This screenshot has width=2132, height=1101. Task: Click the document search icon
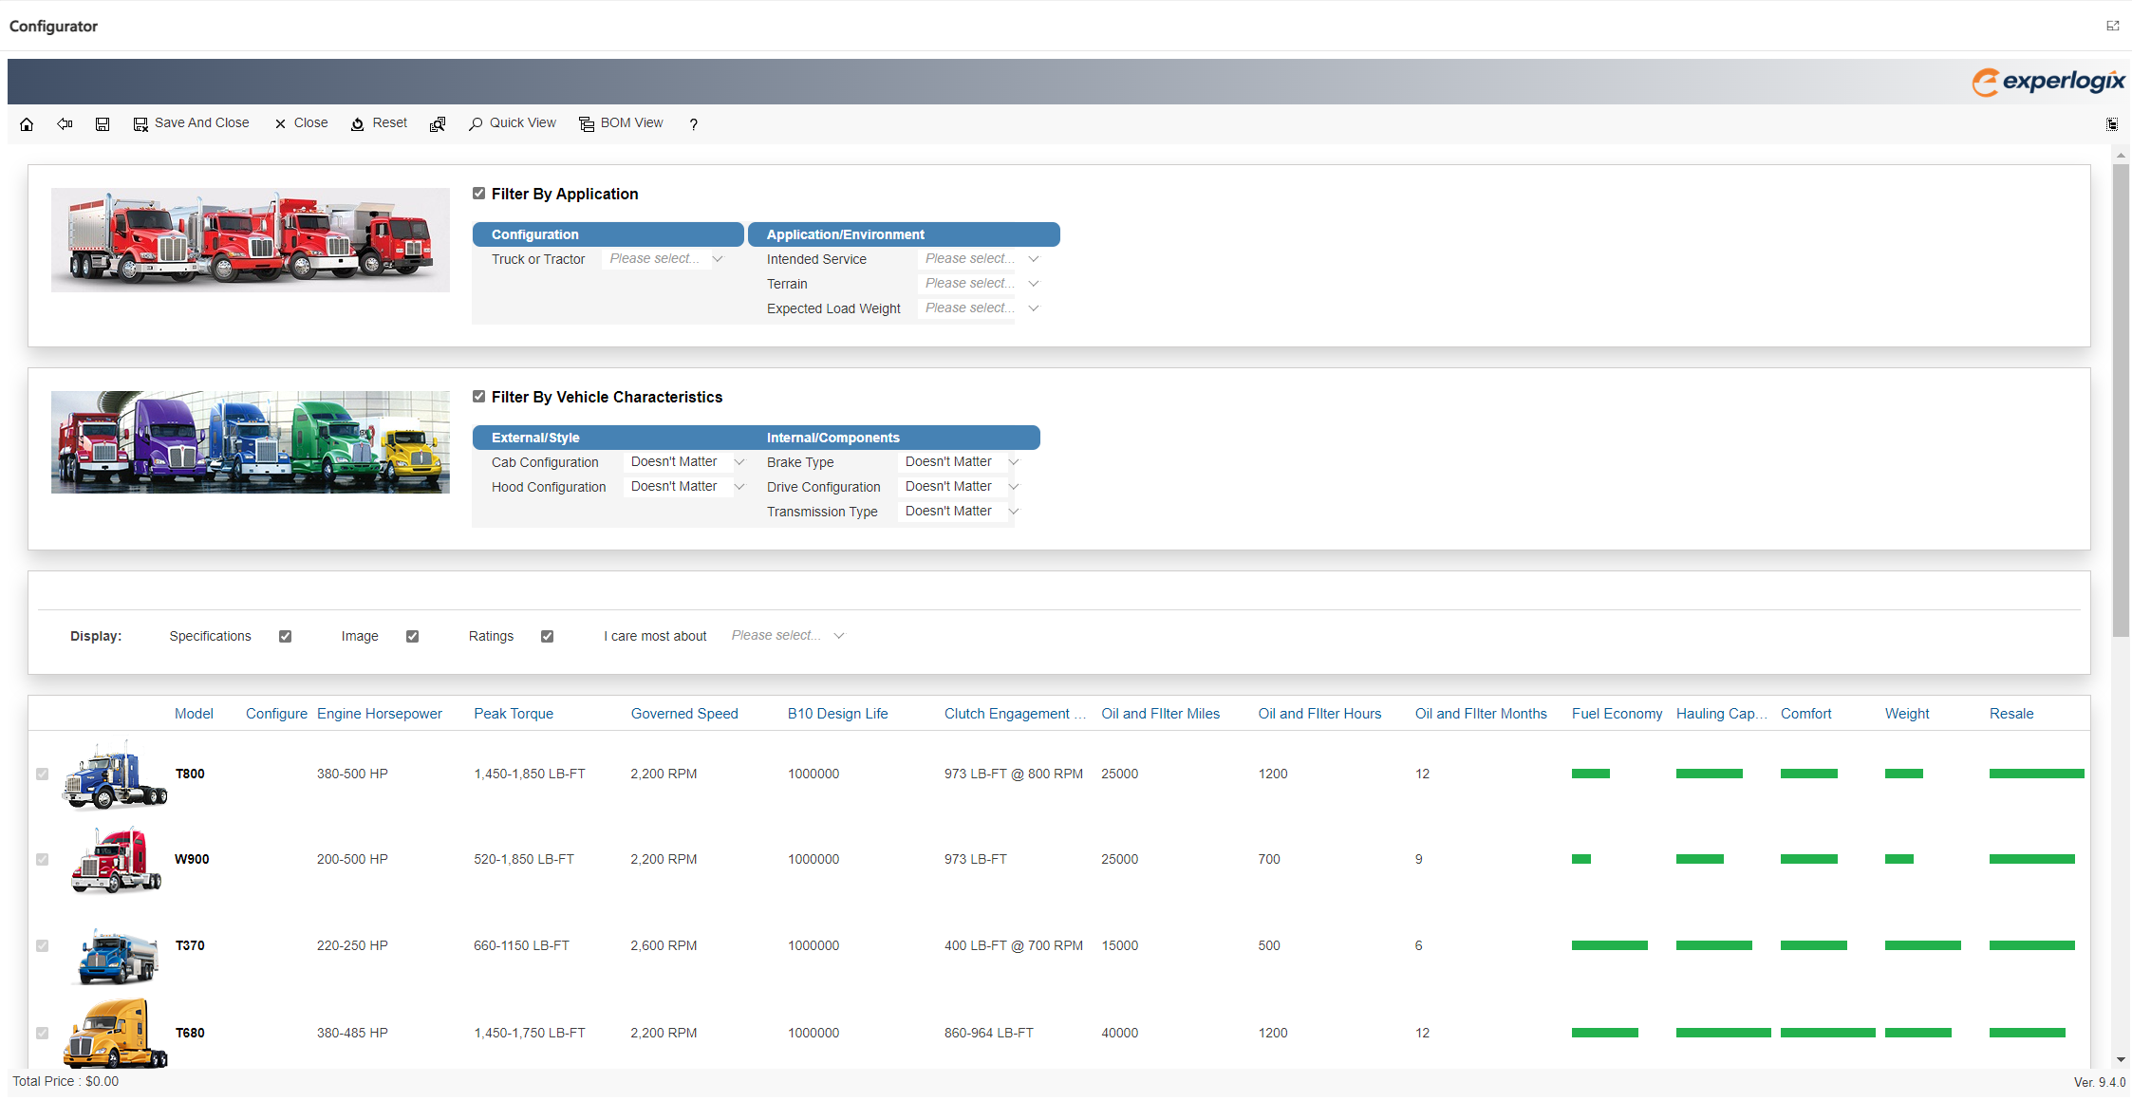pyautogui.click(x=438, y=124)
